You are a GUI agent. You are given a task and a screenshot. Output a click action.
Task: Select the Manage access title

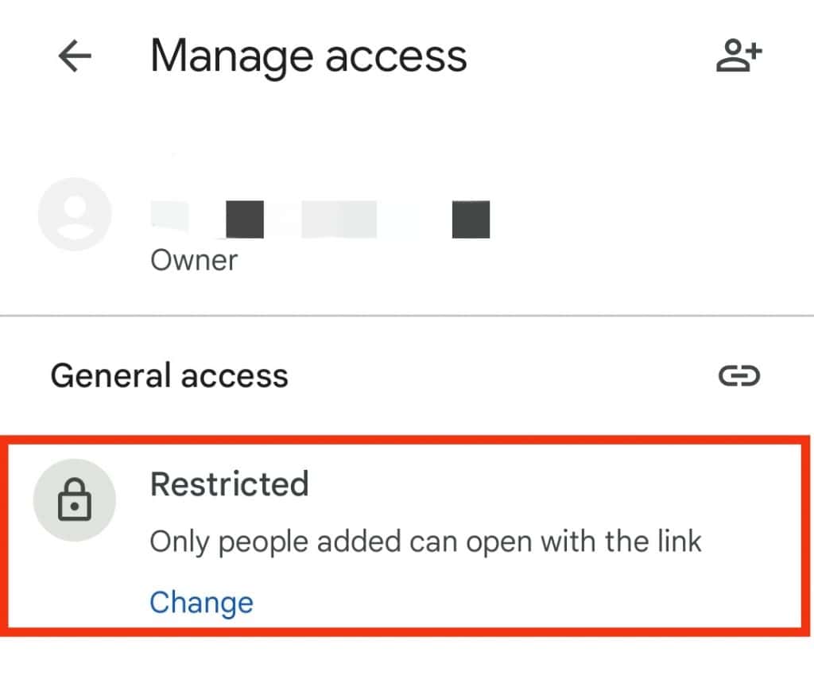(x=308, y=54)
